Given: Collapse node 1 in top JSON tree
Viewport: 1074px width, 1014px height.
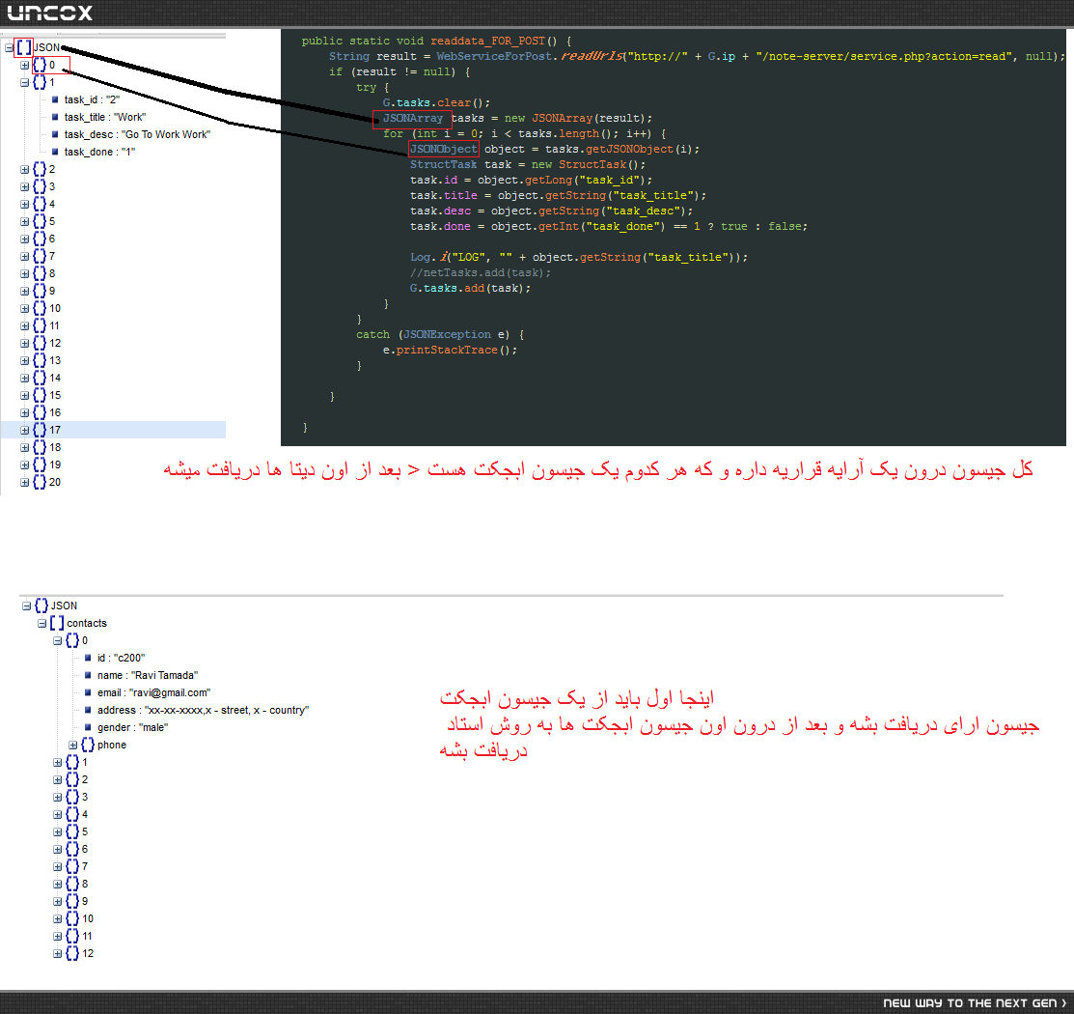Looking at the screenshot, I should pyautogui.click(x=25, y=82).
